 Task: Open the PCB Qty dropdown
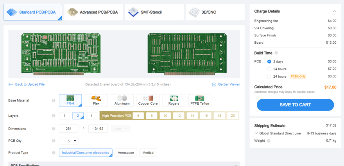[x=68, y=141]
